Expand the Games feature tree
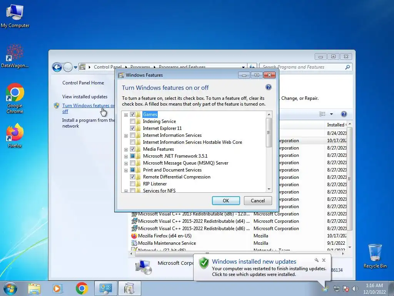The width and height of the screenshot is (394, 296). tap(126, 115)
